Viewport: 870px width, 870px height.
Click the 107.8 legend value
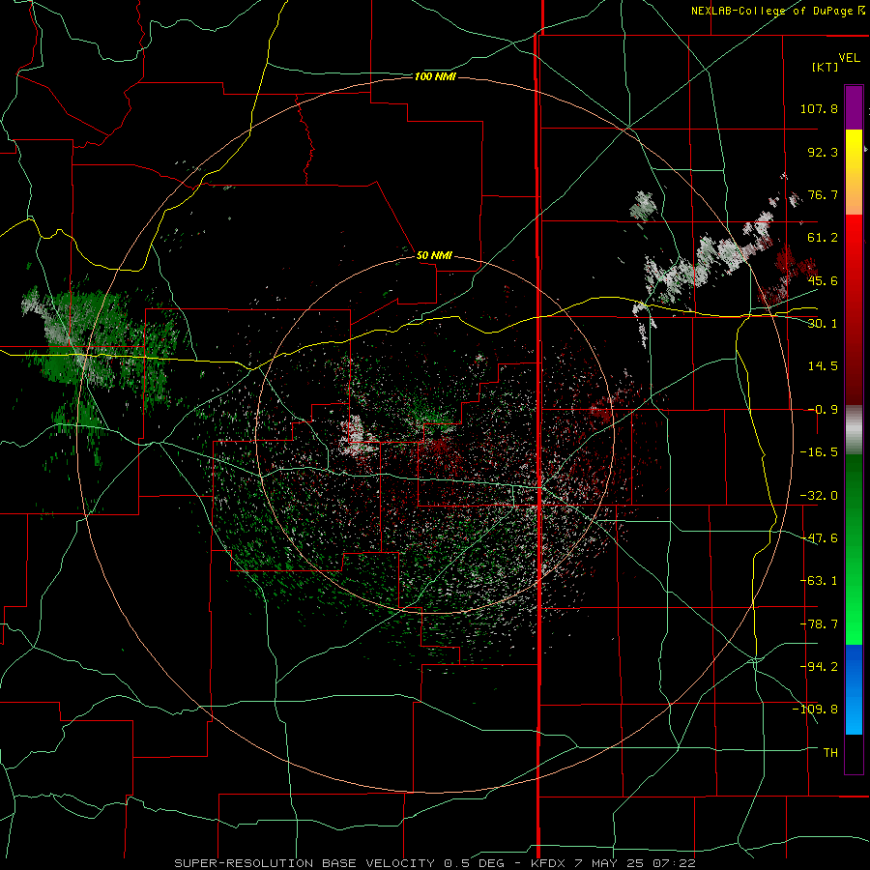click(819, 108)
